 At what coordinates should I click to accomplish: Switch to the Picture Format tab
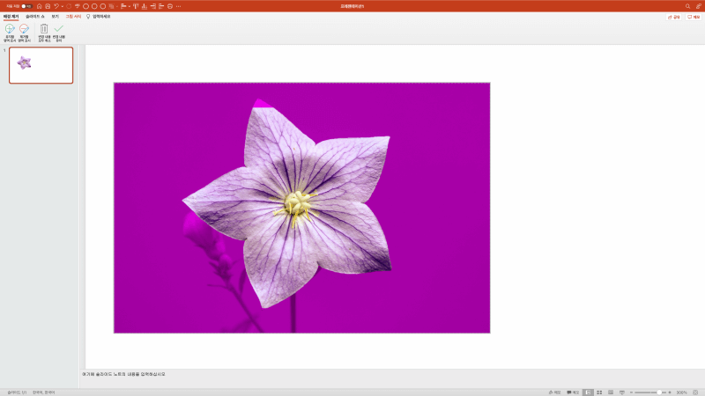point(73,16)
